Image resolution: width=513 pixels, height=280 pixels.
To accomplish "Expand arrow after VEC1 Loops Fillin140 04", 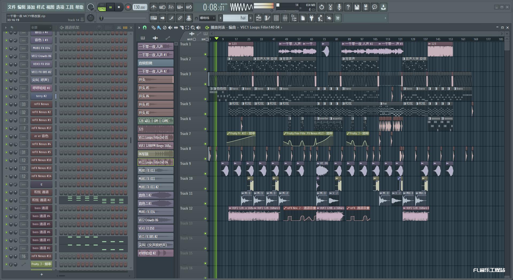I will click(281, 27).
